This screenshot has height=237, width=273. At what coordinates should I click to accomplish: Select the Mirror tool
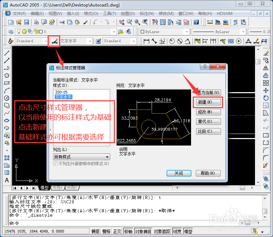pyautogui.click(x=266, y=68)
